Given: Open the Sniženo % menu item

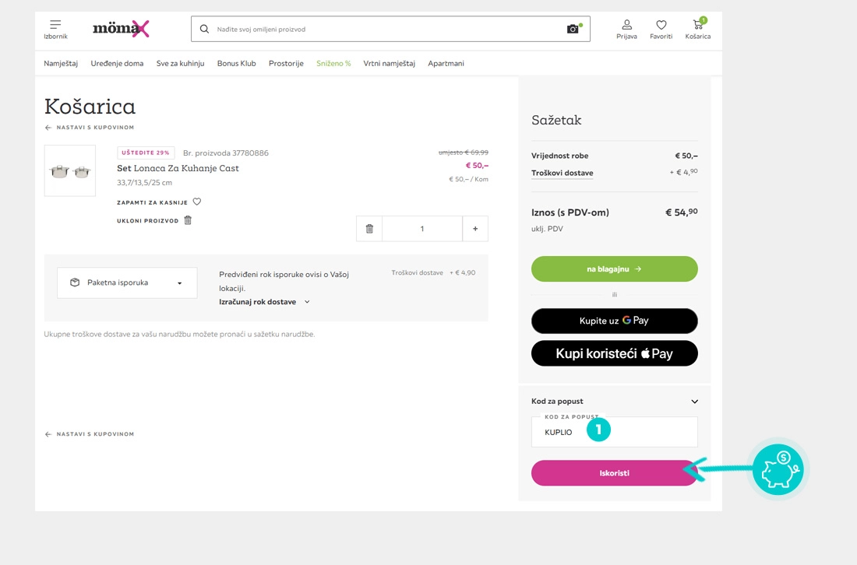Looking at the screenshot, I should pyautogui.click(x=333, y=64).
